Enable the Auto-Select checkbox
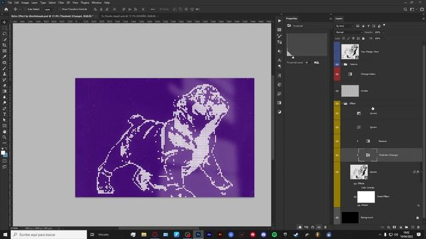The image size is (426, 239). click(25, 9)
